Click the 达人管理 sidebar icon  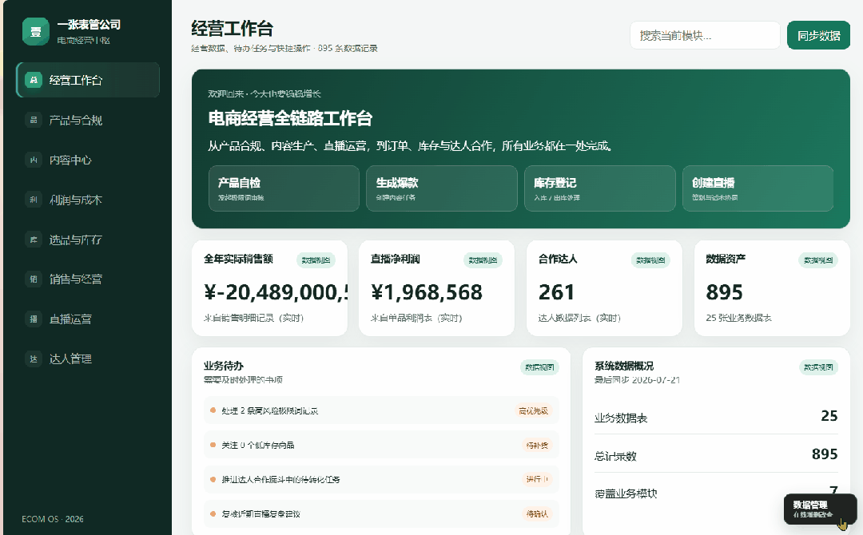click(x=34, y=359)
